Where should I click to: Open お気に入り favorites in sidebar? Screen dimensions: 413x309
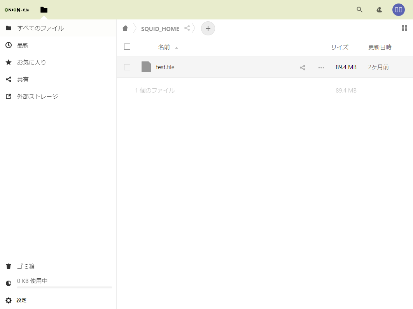(31, 62)
